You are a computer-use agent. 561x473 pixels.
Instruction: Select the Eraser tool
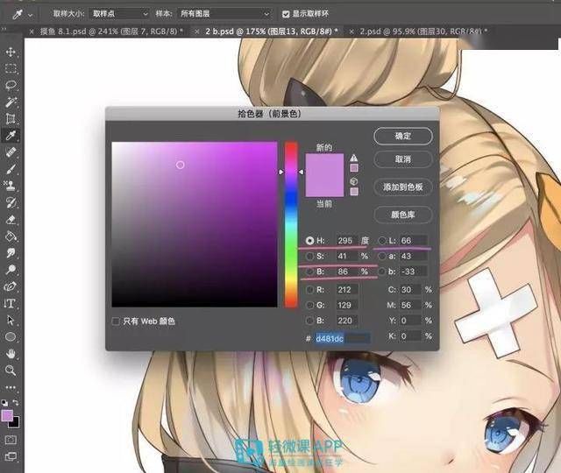(11, 219)
